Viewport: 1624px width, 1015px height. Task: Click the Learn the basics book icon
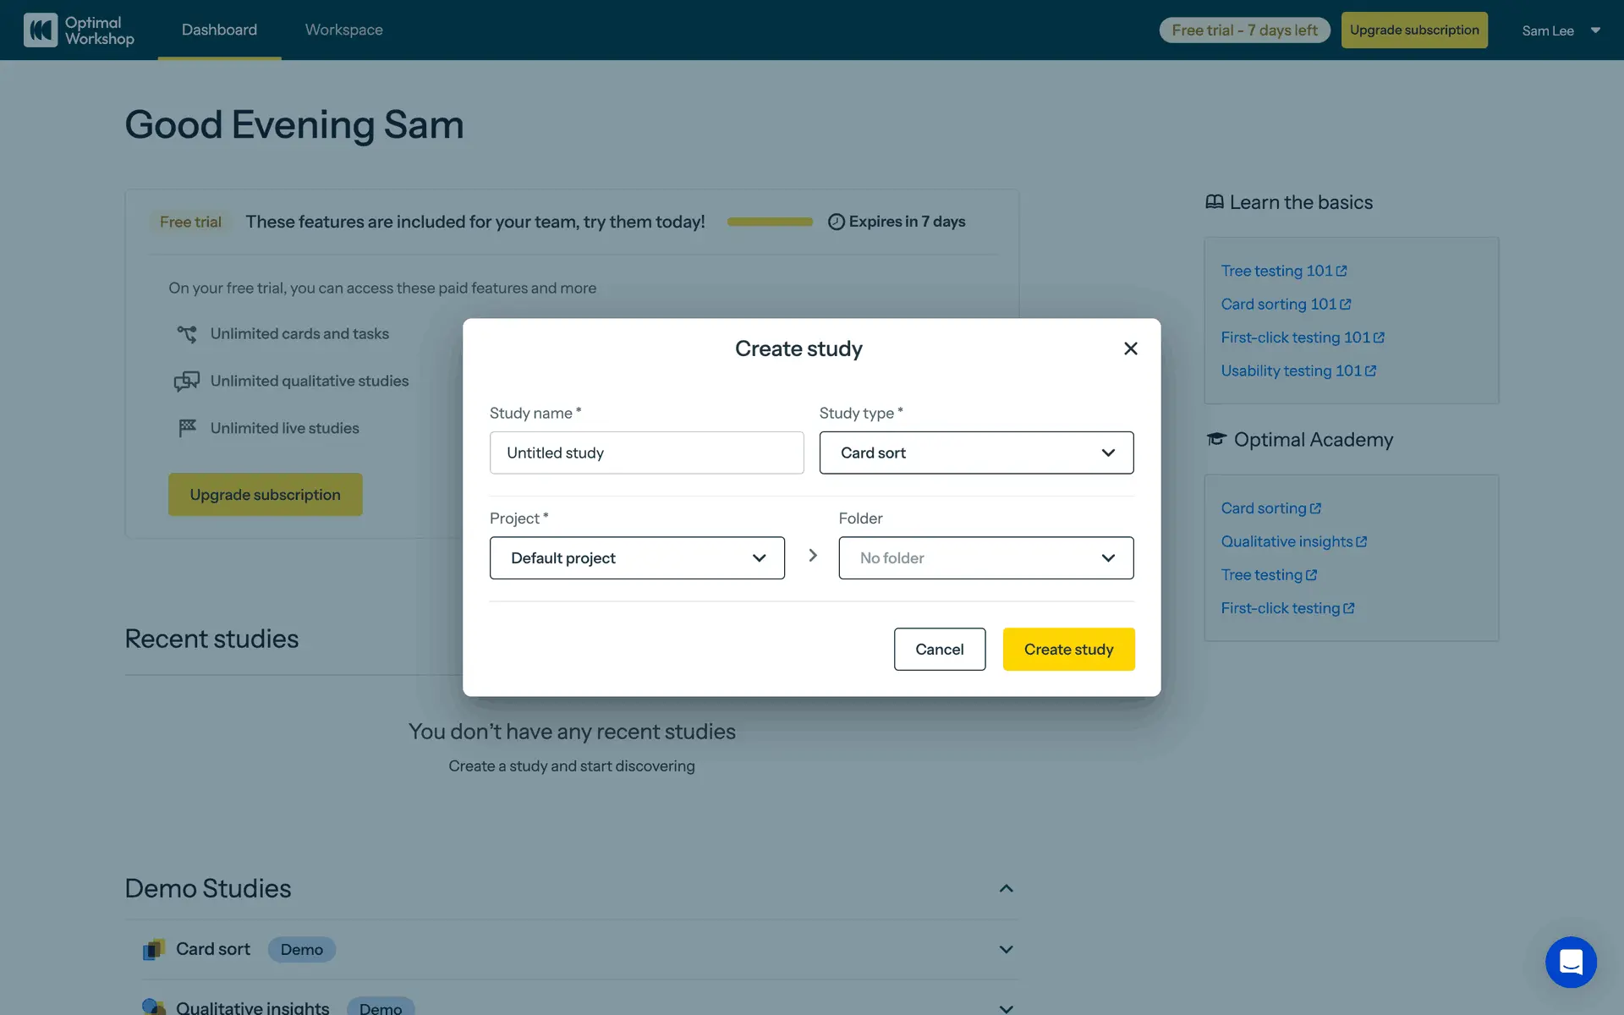[x=1214, y=202]
